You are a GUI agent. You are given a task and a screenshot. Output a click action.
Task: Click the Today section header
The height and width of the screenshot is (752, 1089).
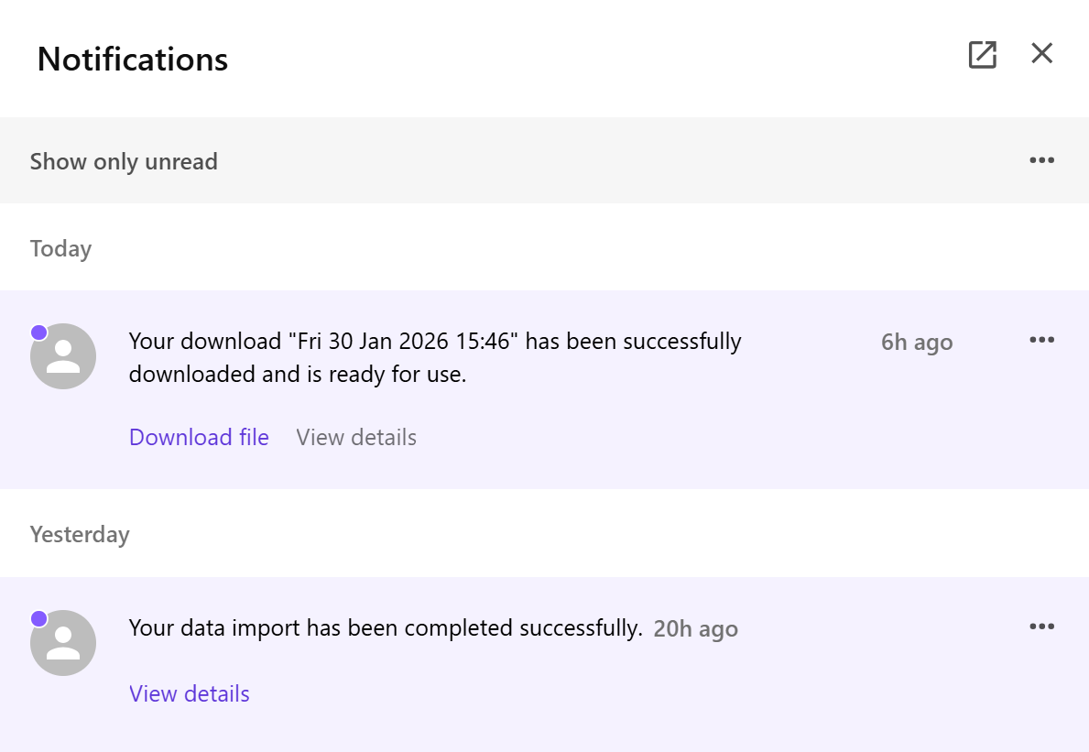tap(60, 249)
